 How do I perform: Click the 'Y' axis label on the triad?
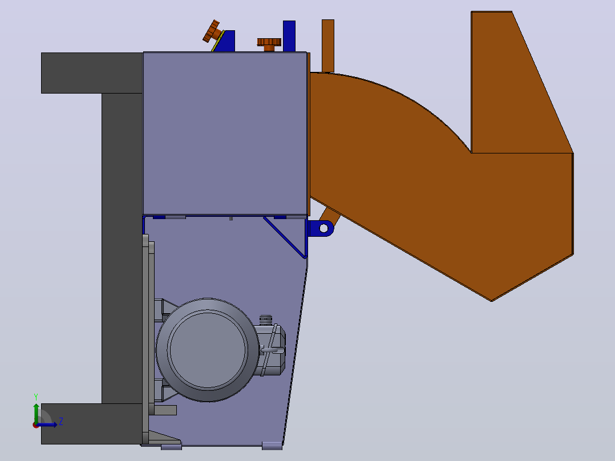(x=36, y=397)
